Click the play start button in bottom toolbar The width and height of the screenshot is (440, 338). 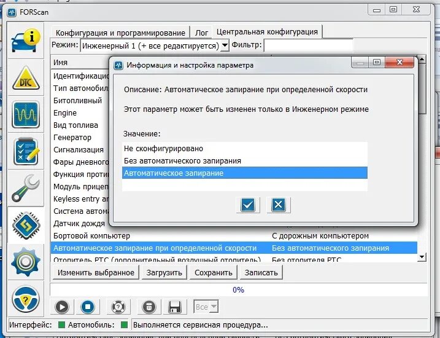[x=62, y=307]
